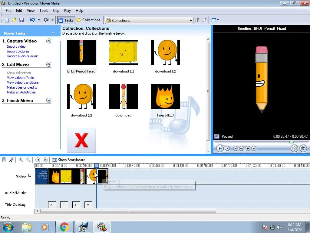The width and height of the screenshot is (310, 233).
Task: Rewind the timeline to start
Action: [x=38, y=160]
